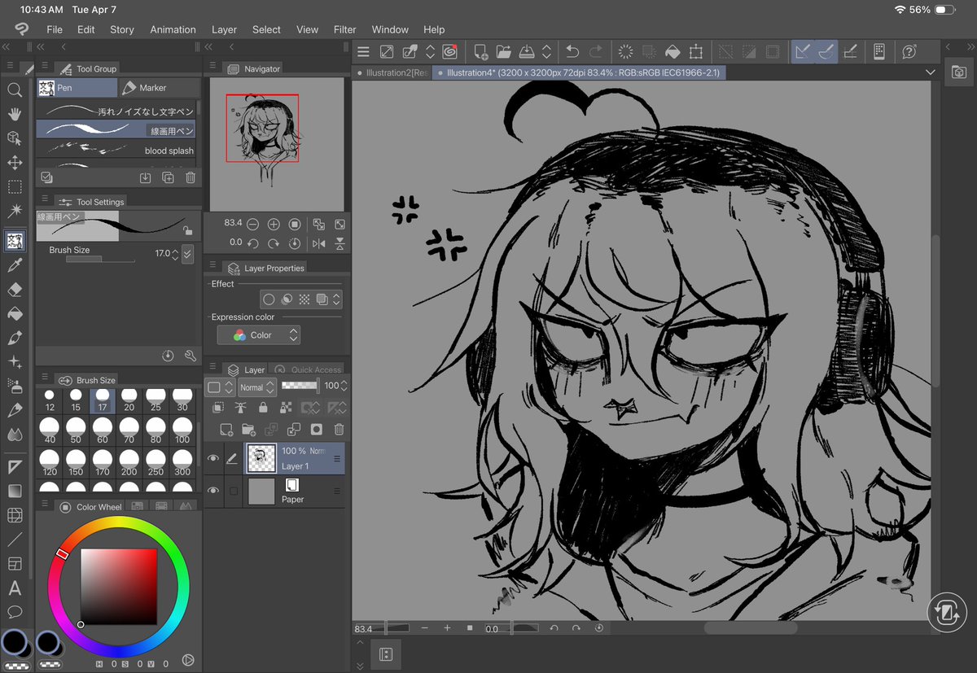Open the Animation menu
This screenshot has height=673, width=977.
[x=173, y=29]
